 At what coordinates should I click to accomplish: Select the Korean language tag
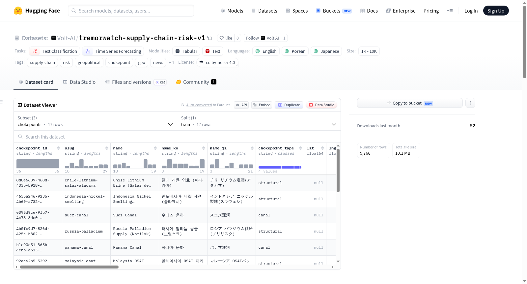coord(295,51)
